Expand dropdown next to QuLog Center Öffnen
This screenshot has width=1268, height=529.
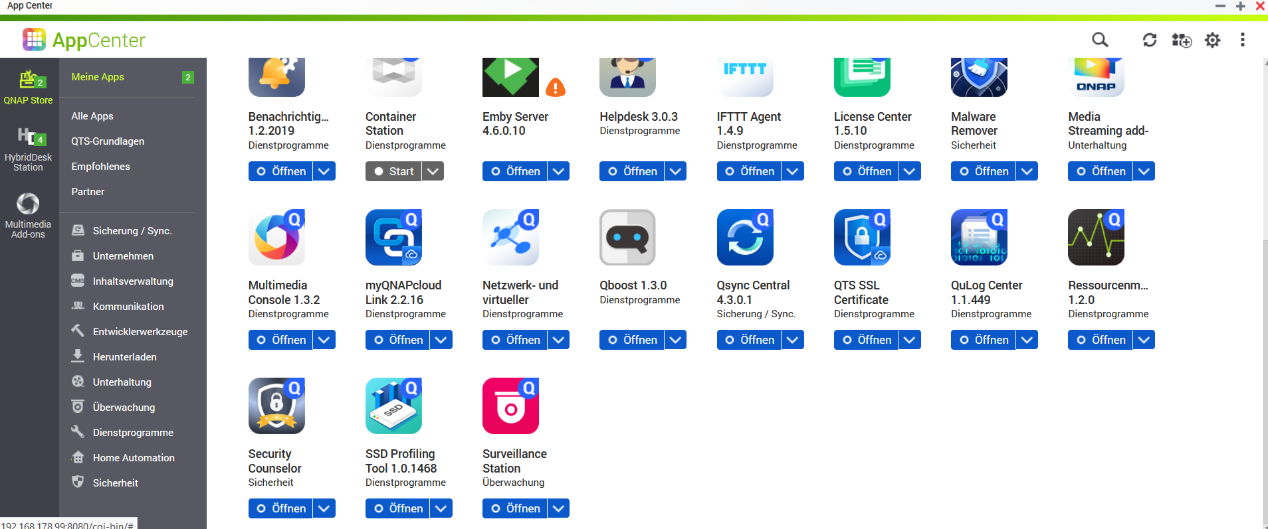1027,340
